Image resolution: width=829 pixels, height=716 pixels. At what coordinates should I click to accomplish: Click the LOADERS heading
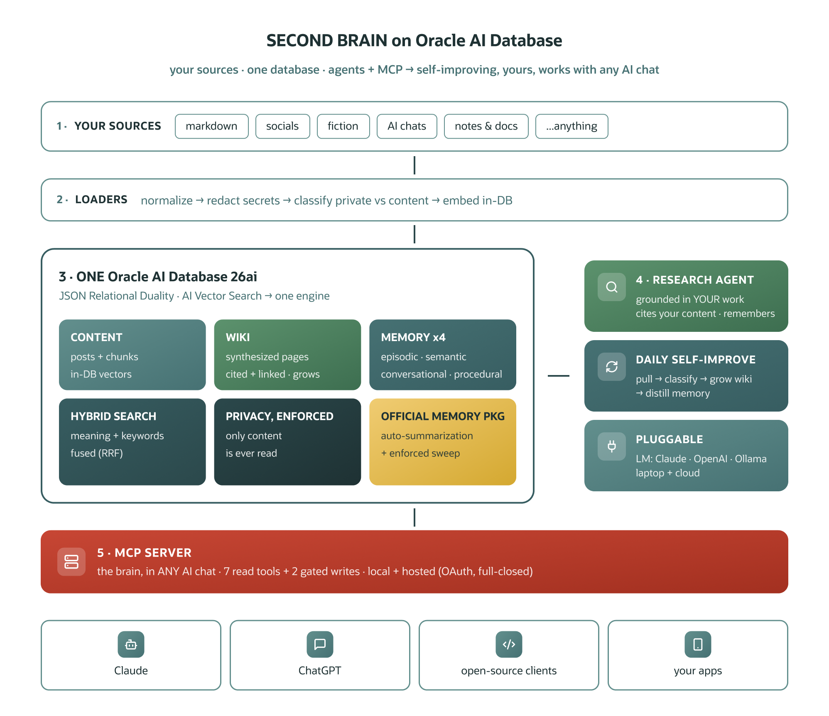tap(101, 199)
